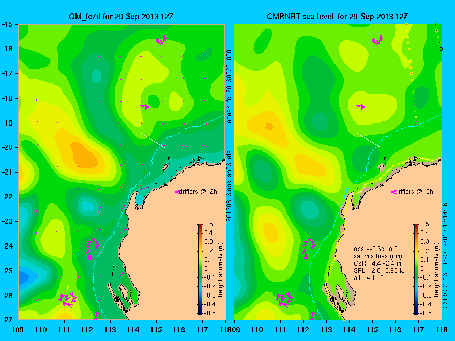Click the '-22' latitude axis label

coord(7,197)
